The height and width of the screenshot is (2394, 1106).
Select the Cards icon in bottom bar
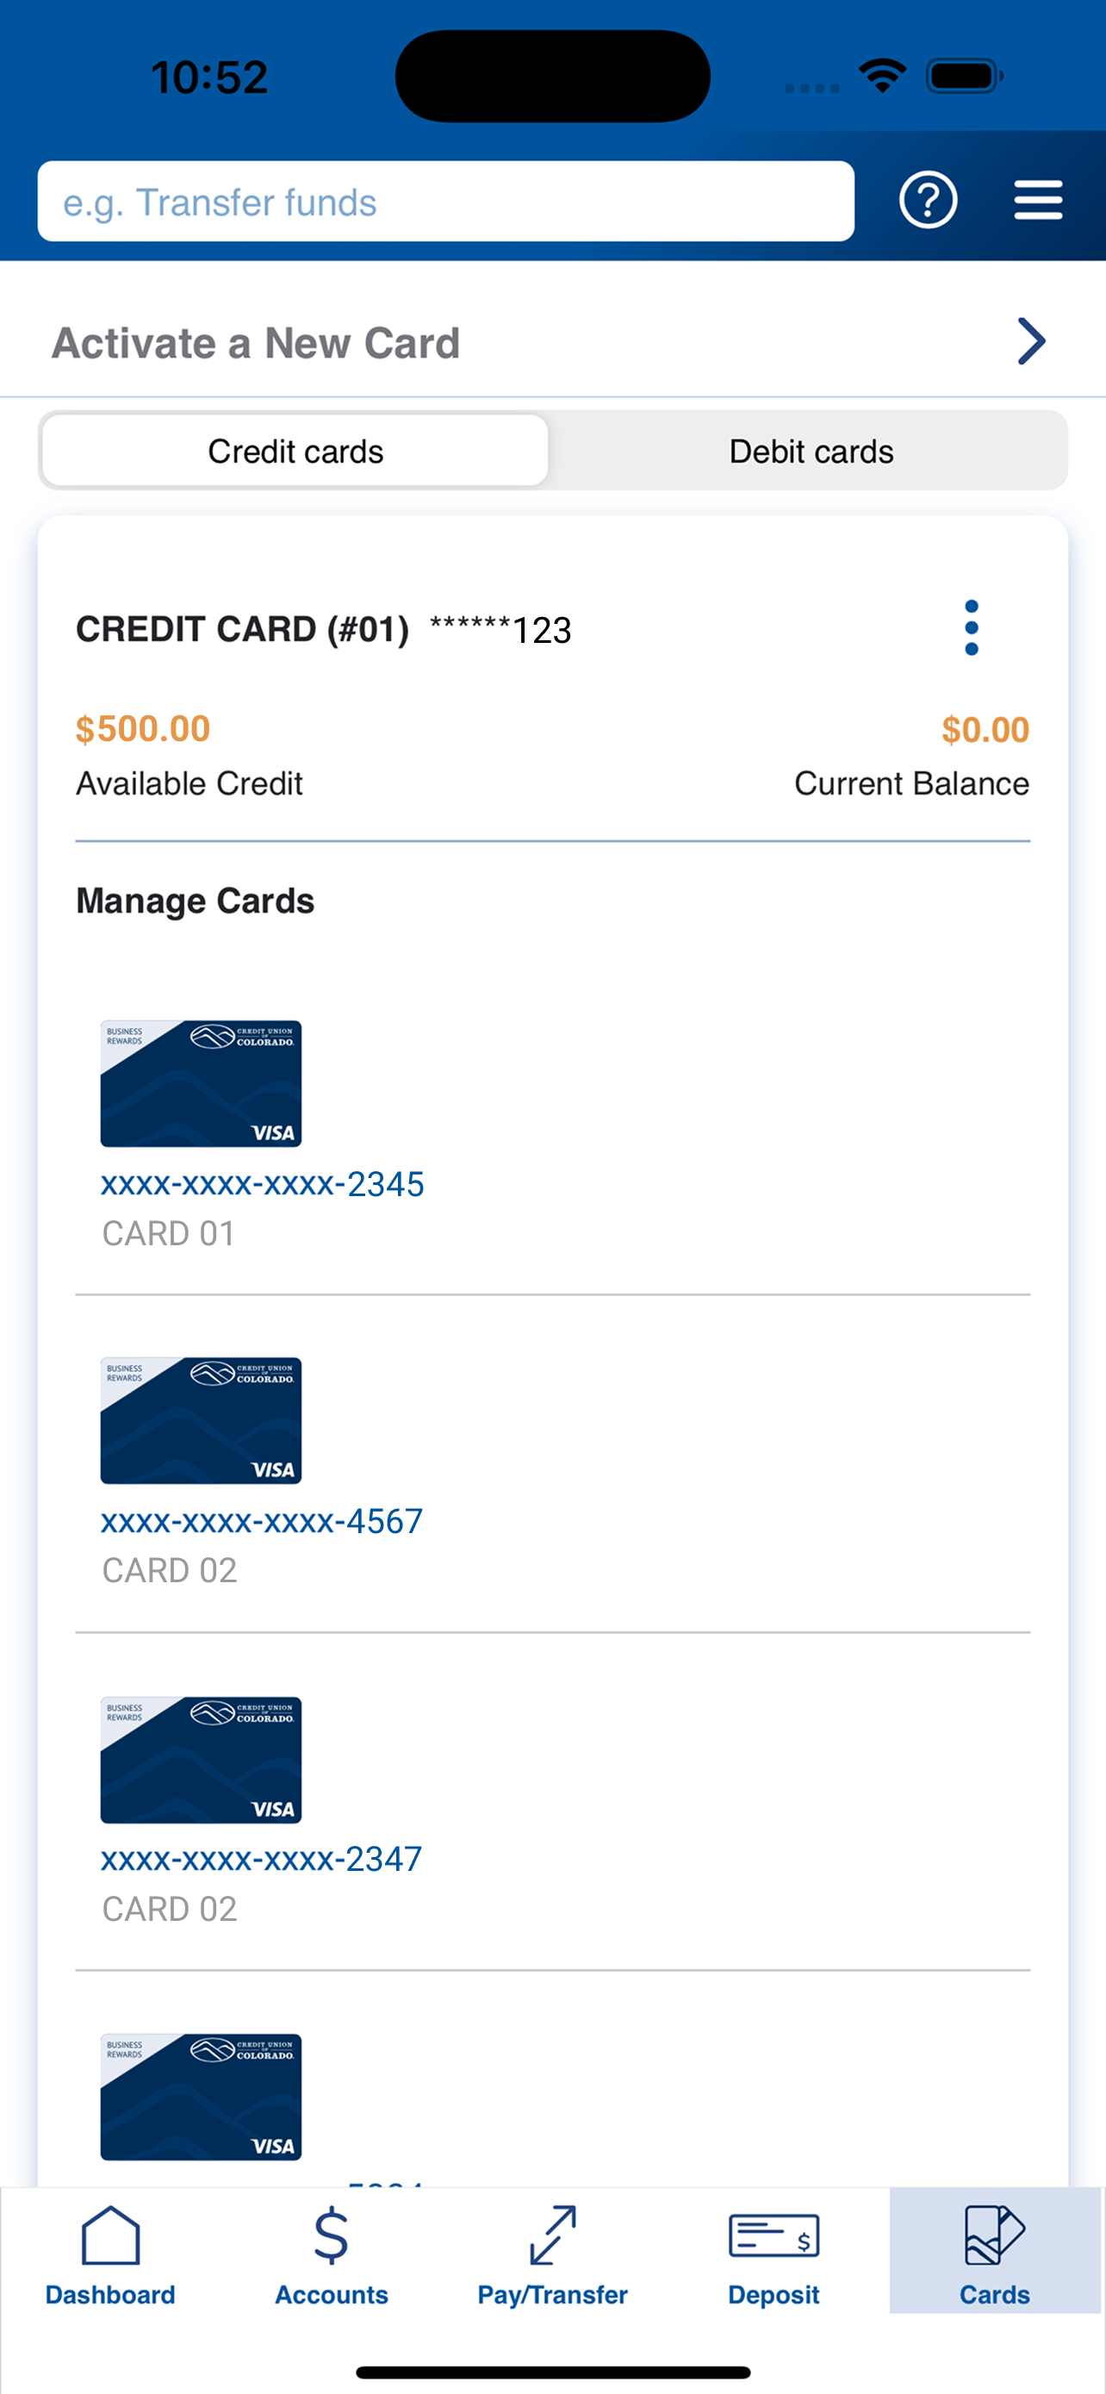tap(995, 2235)
